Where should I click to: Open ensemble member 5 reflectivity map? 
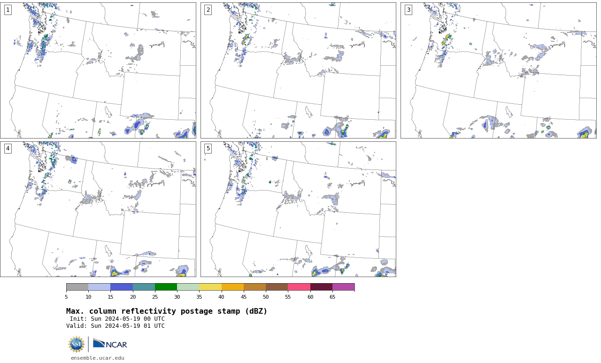[x=298, y=209]
